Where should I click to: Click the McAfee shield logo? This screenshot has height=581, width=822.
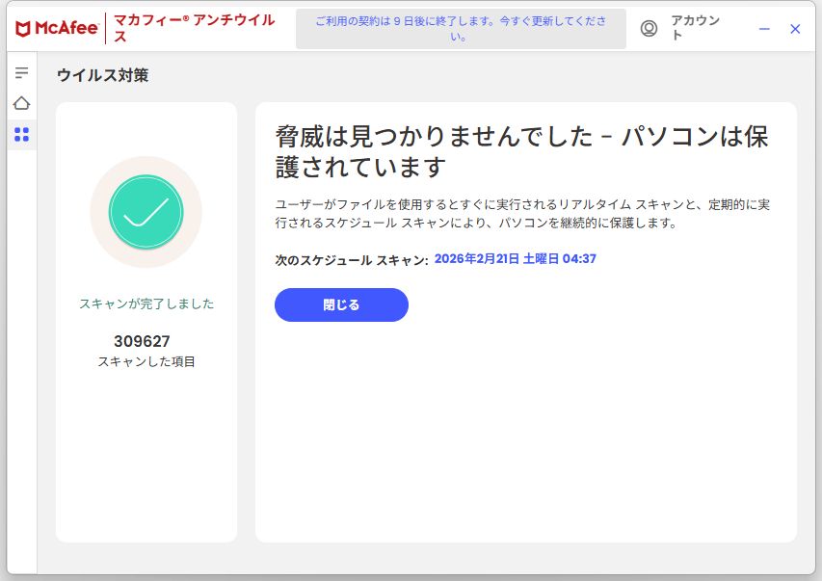[x=25, y=29]
